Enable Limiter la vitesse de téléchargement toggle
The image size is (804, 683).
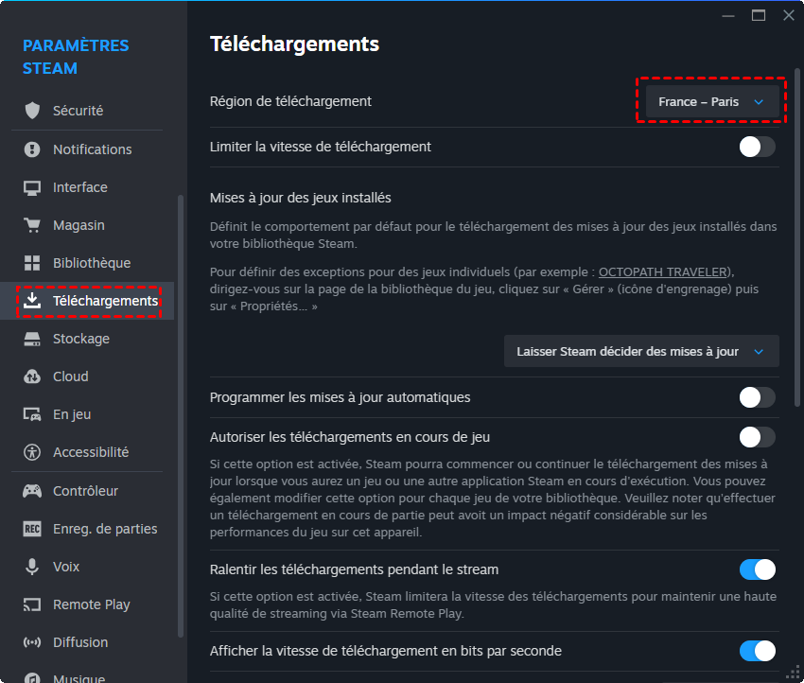click(x=757, y=147)
